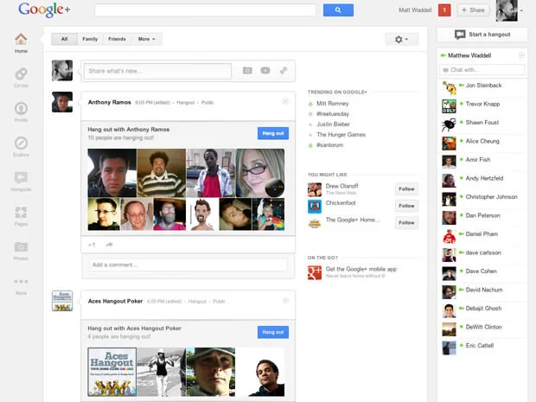Open Pages in the left sidebar
This screenshot has height=402, width=536.
click(x=21, y=214)
